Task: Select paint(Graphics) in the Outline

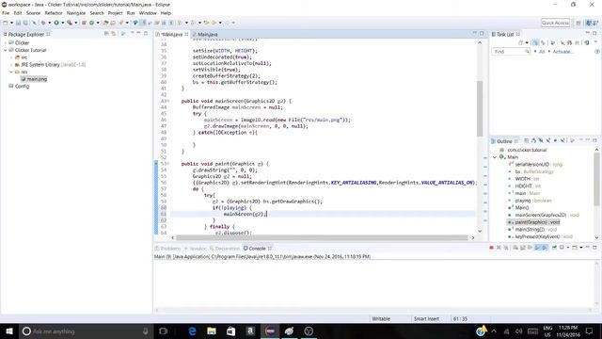Action: tap(537, 222)
